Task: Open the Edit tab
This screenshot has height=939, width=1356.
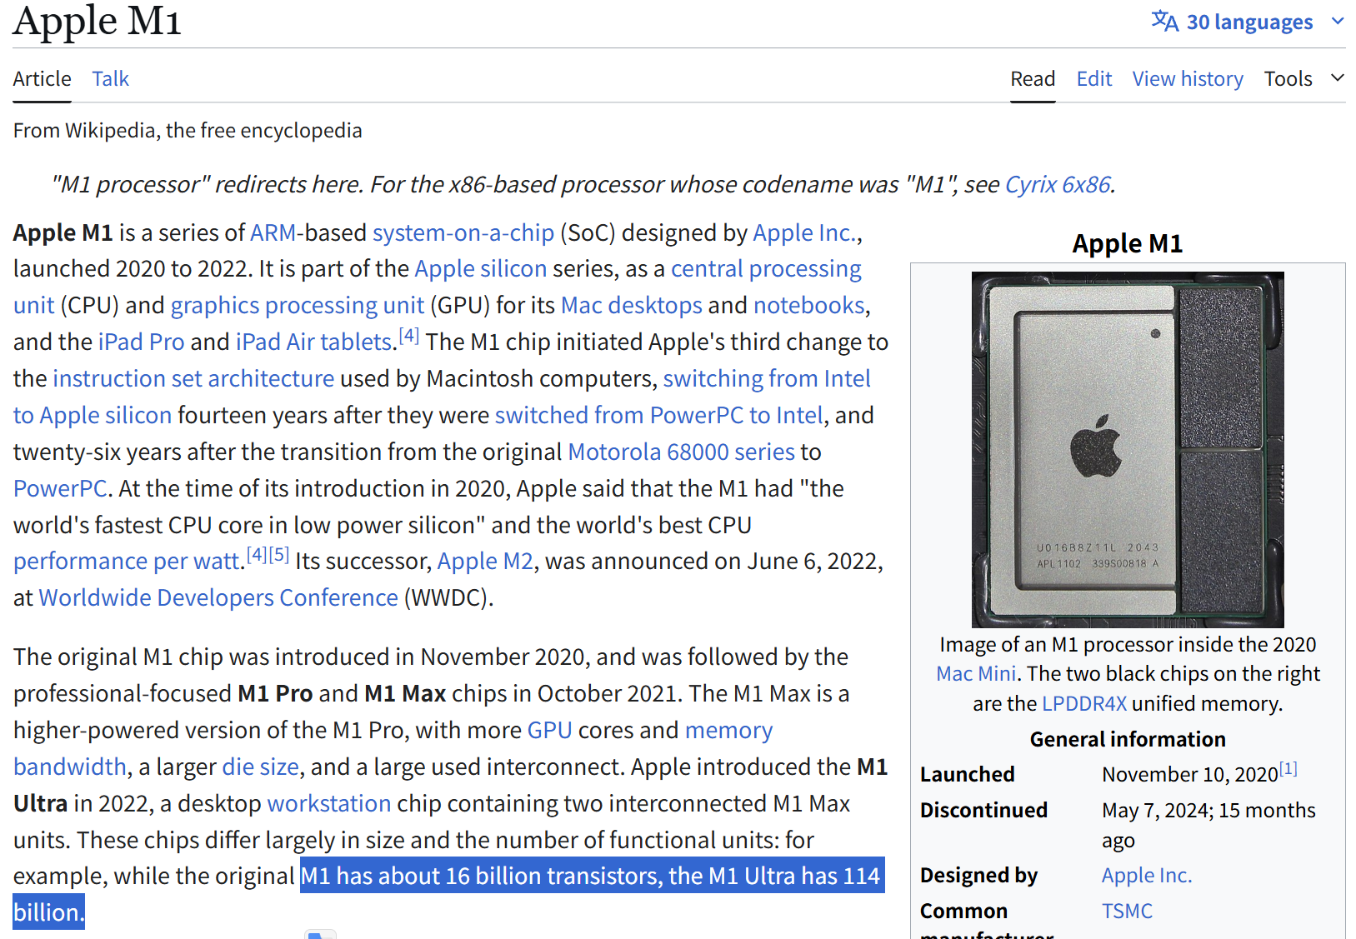Action: click(1093, 78)
